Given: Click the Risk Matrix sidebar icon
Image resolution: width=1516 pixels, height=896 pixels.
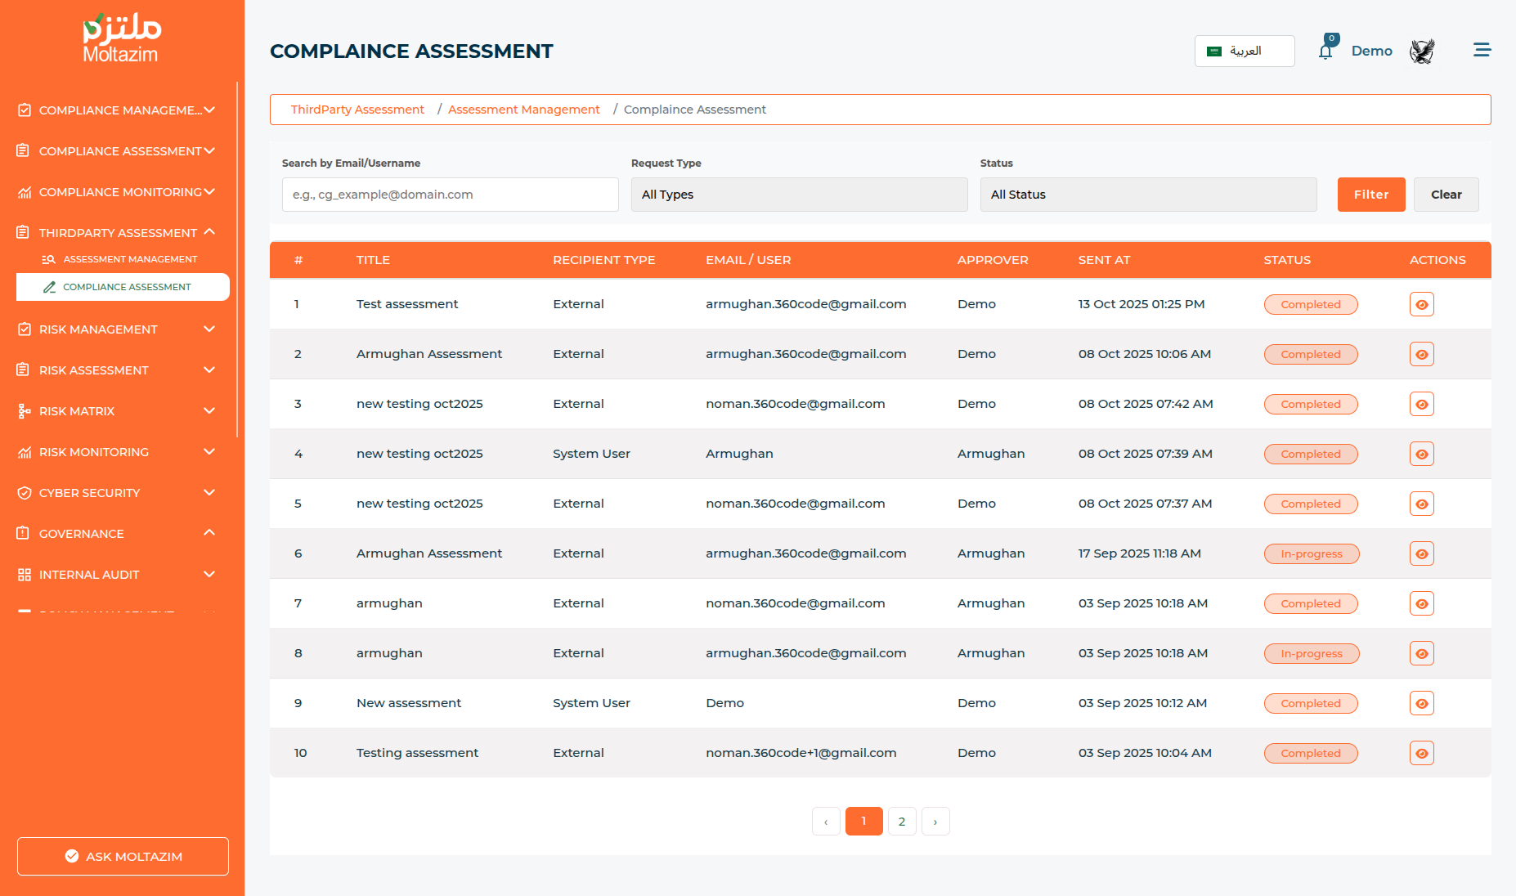Looking at the screenshot, I should pos(25,411).
